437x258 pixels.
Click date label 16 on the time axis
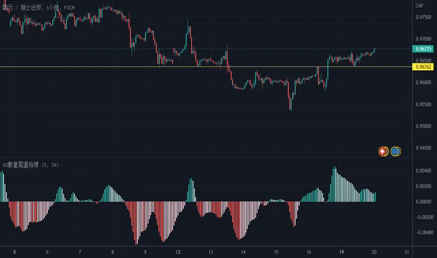pyautogui.click(x=309, y=252)
